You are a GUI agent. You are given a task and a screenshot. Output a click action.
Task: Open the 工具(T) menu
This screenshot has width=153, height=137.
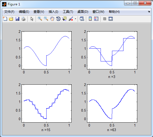68,12
